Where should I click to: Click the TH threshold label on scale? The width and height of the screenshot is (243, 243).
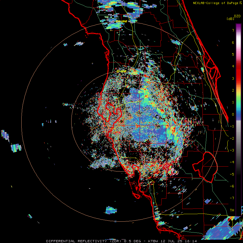tap(232, 210)
